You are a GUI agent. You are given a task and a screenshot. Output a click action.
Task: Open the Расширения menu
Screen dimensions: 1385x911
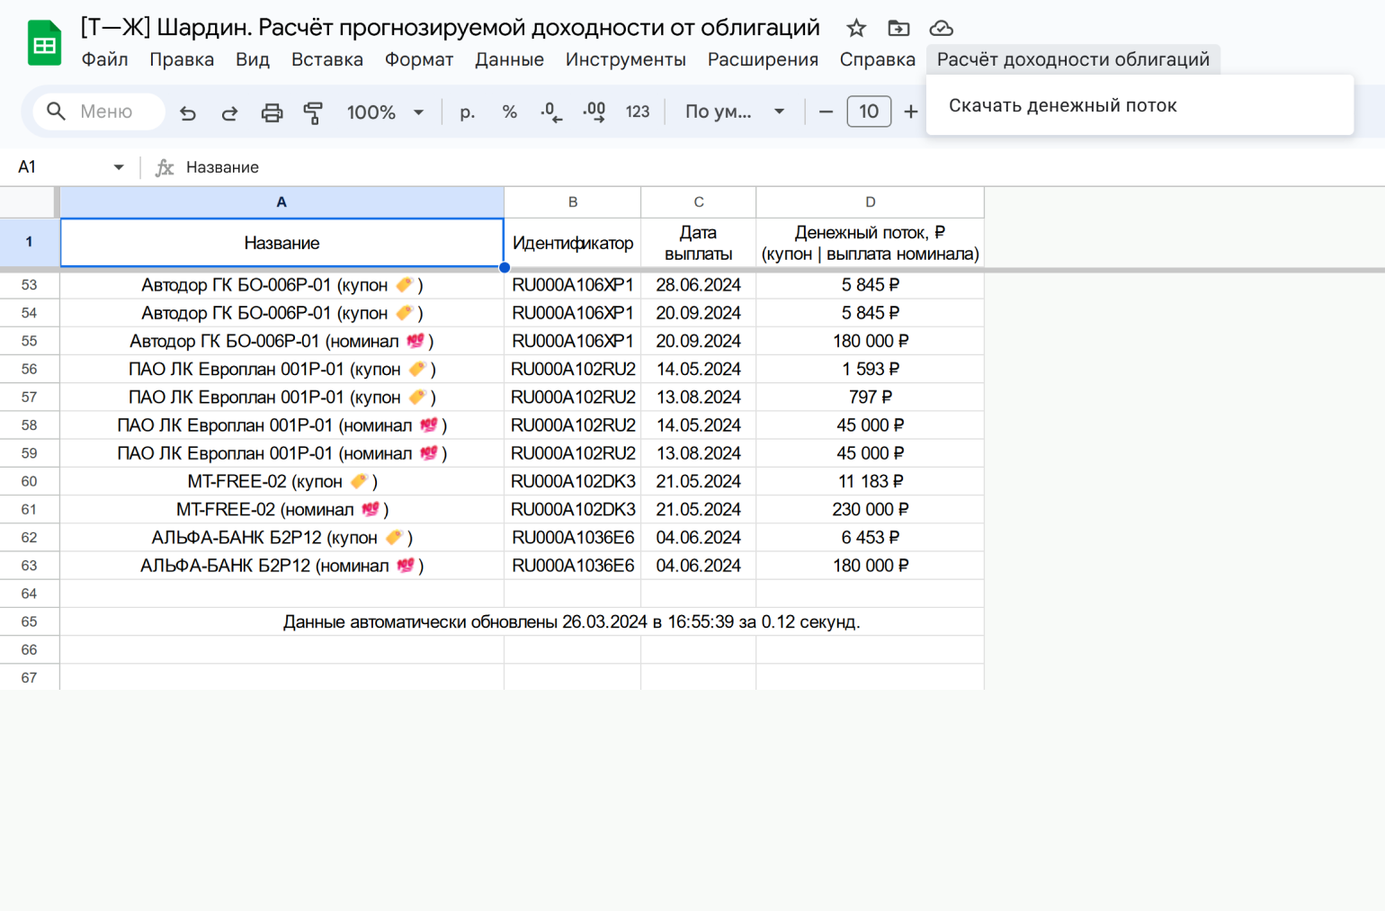point(763,59)
